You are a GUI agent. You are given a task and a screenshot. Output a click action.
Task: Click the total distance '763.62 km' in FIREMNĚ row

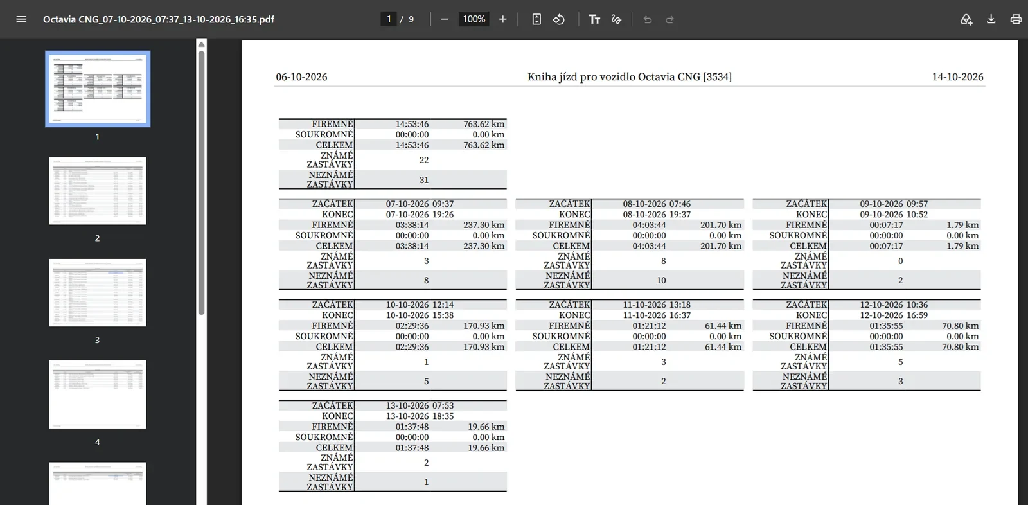[x=484, y=124]
